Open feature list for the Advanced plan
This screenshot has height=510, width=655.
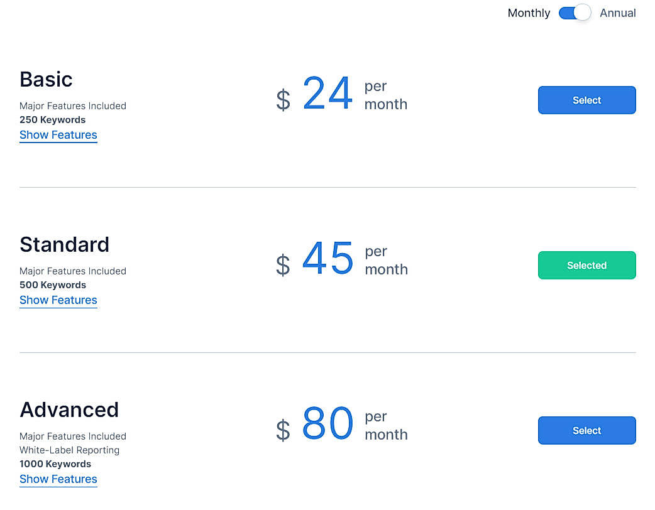coord(58,479)
